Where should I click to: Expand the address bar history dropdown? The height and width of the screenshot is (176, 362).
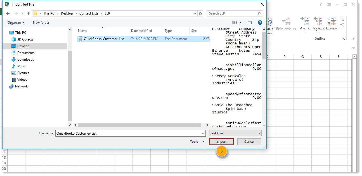(x=195, y=13)
